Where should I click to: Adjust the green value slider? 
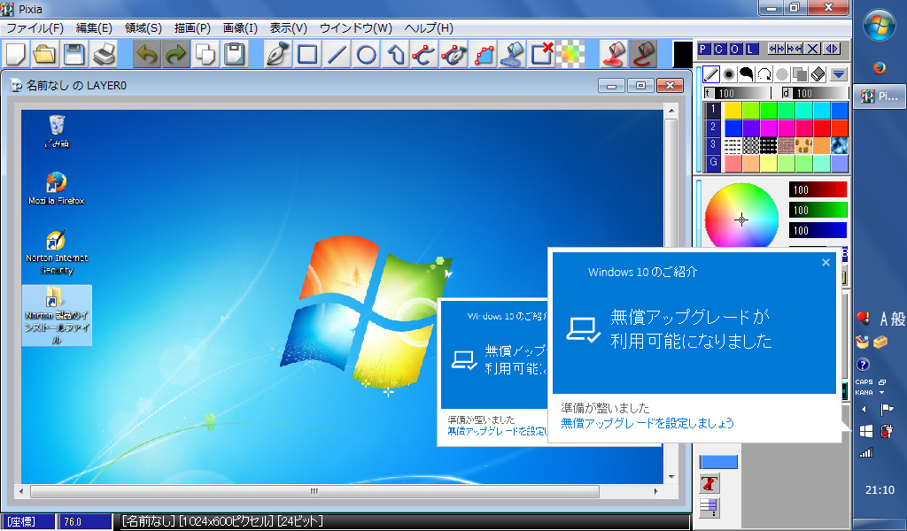click(818, 211)
